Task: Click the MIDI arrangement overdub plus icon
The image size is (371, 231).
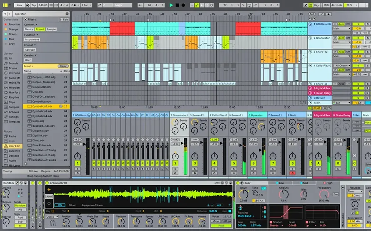Action: click(x=192, y=5)
